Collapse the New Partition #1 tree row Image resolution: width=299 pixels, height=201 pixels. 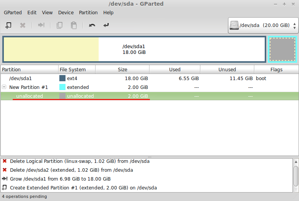tap(4, 87)
